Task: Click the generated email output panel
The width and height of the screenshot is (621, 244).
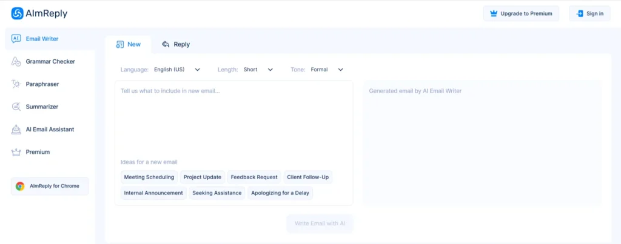Action: point(482,143)
